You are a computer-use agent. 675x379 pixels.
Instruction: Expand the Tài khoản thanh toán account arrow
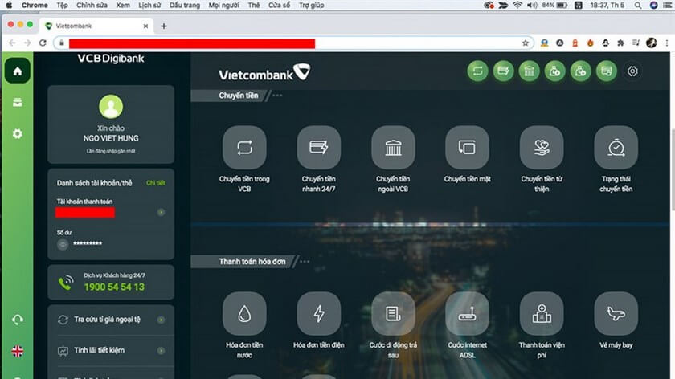point(161,213)
